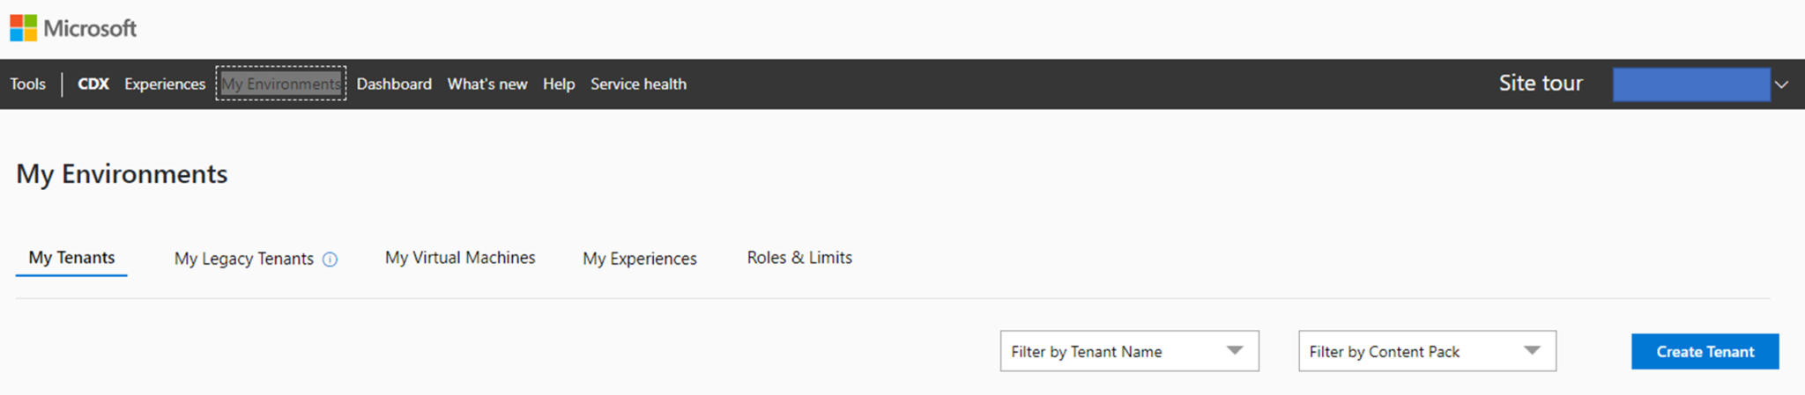
Task: Open the Dashboard page
Action: pyautogui.click(x=394, y=84)
